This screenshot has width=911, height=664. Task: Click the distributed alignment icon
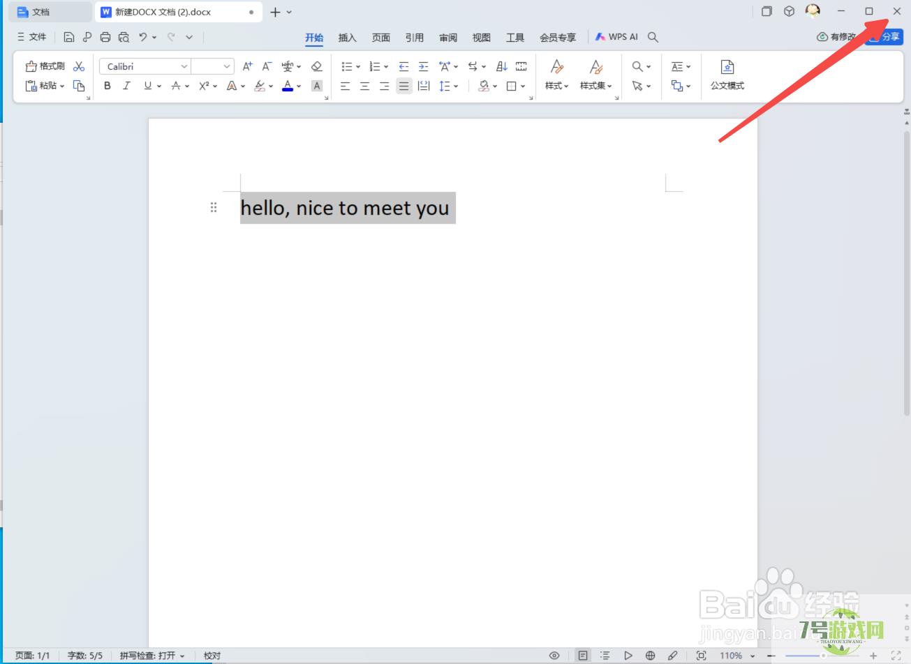(423, 86)
